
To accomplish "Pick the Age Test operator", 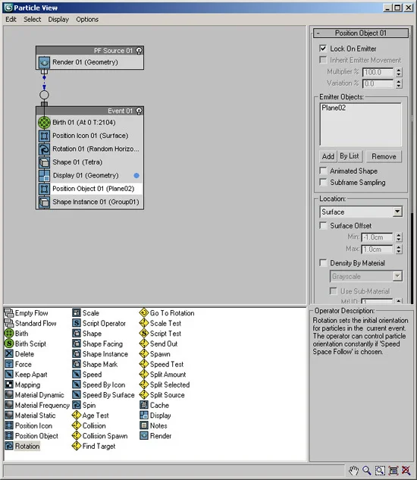I will (x=91, y=416).
